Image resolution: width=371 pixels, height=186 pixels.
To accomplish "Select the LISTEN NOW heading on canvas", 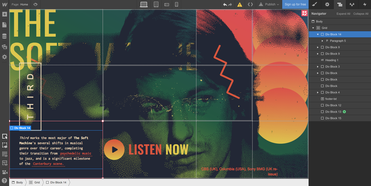I will [x=158, y=149].
